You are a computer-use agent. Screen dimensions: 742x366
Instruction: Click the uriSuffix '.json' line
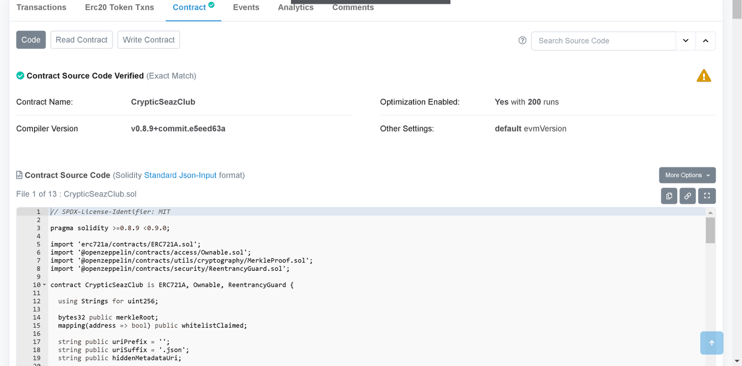[124, 350]
